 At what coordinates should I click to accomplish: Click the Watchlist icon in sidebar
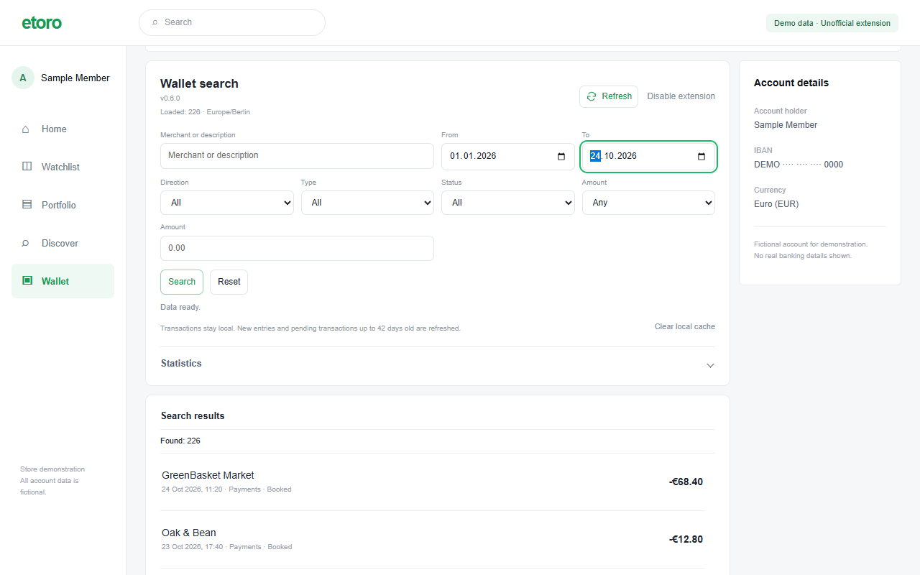27,167
